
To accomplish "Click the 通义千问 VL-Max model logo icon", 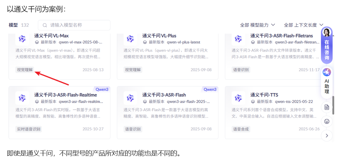I will [22, 39].
